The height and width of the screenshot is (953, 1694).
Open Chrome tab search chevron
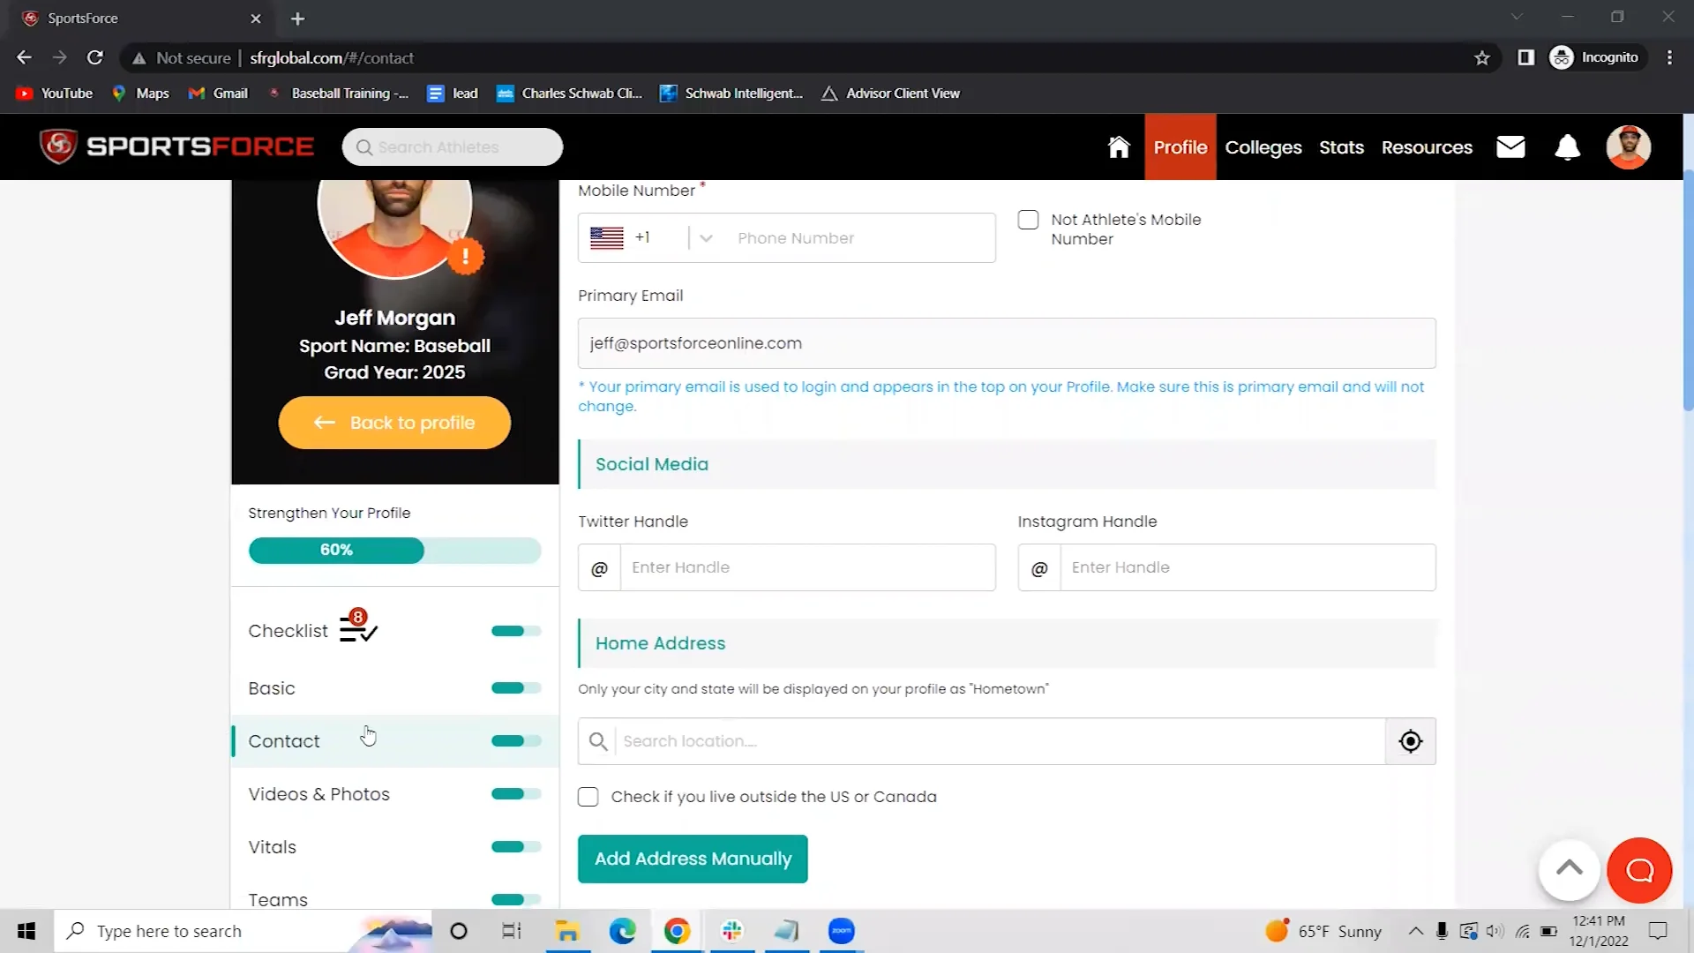(1516, 18)
